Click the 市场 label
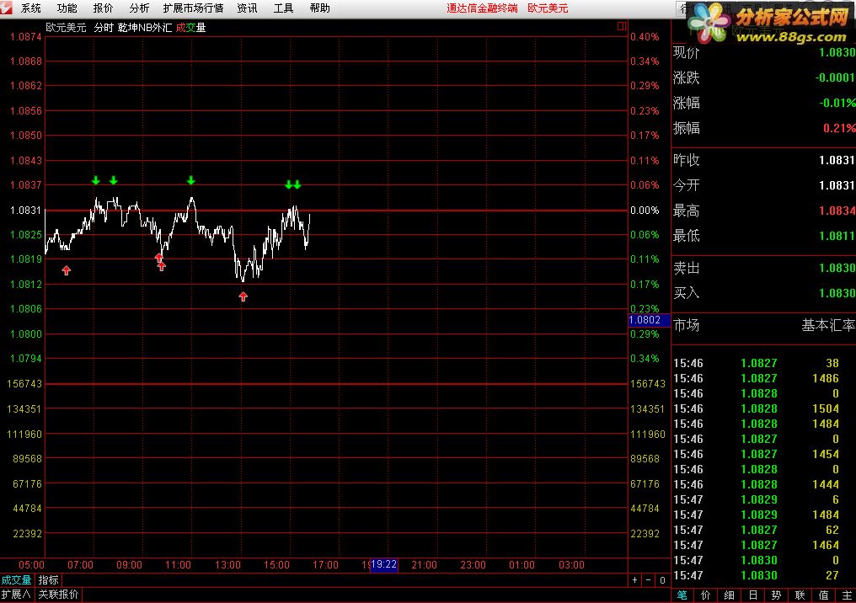Screen dimensions: 856x603 [686, 325]
